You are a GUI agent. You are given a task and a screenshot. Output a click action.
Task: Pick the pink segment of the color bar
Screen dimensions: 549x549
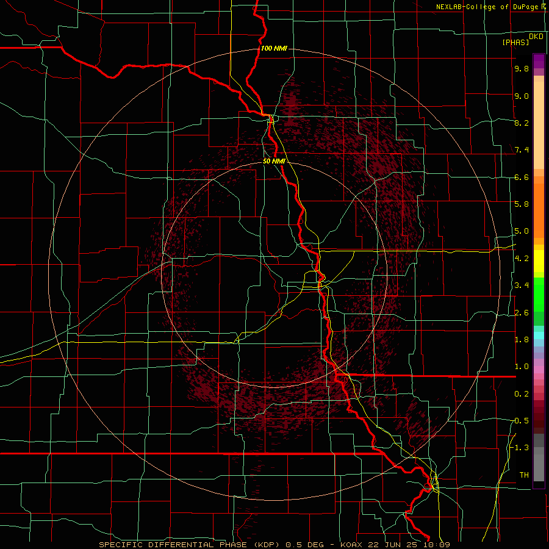click(x=539, y=370)
